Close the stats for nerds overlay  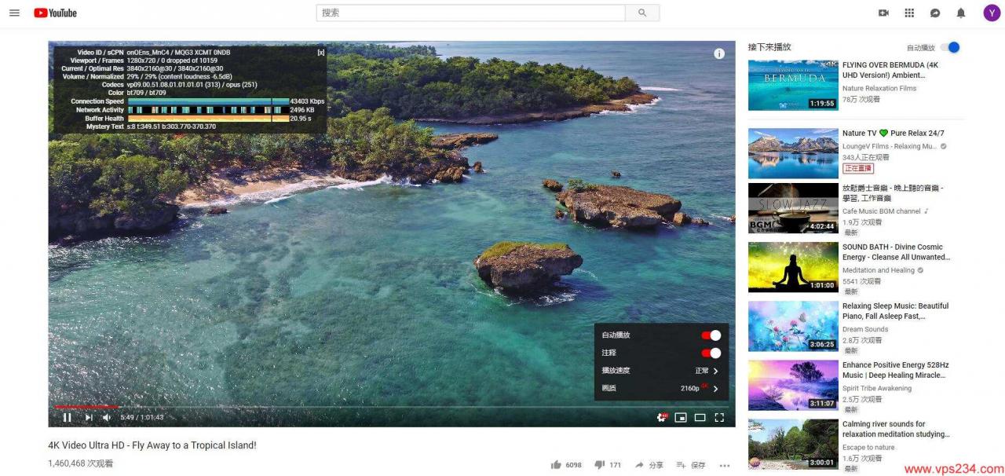pyautogui.click(x=321, y=51)
